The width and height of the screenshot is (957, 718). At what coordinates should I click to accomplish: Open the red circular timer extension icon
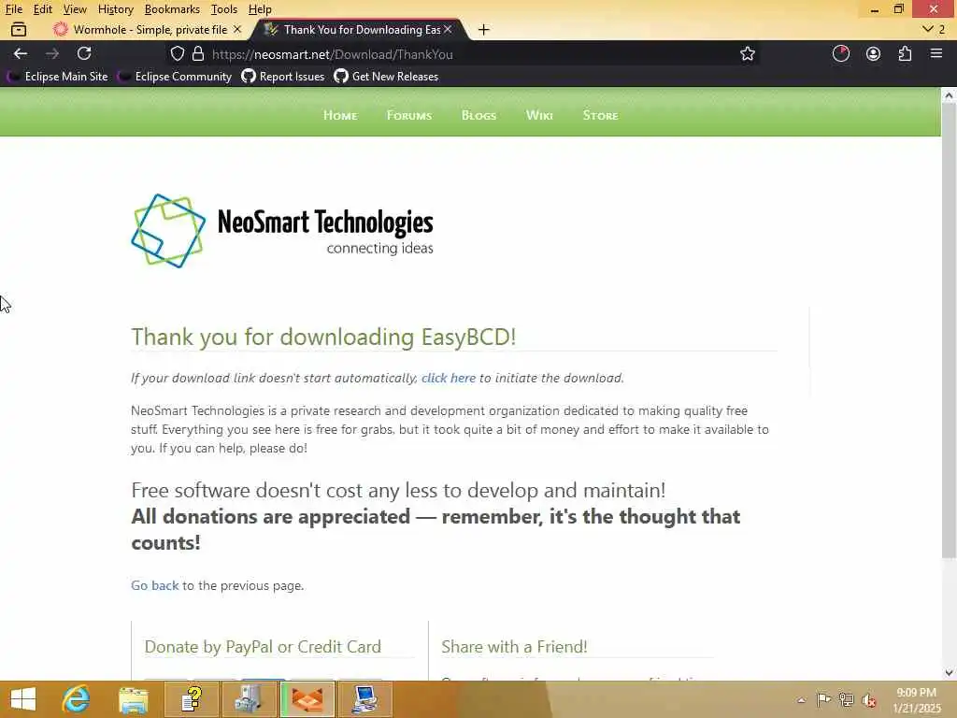[x=840, y=53]
